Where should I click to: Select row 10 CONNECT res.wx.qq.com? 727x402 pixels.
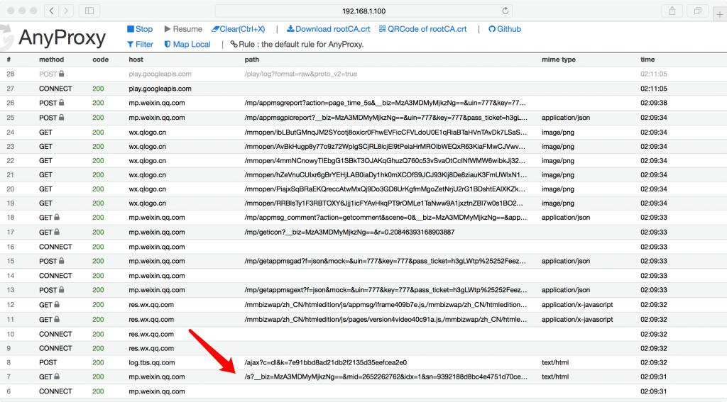(363, 334)
